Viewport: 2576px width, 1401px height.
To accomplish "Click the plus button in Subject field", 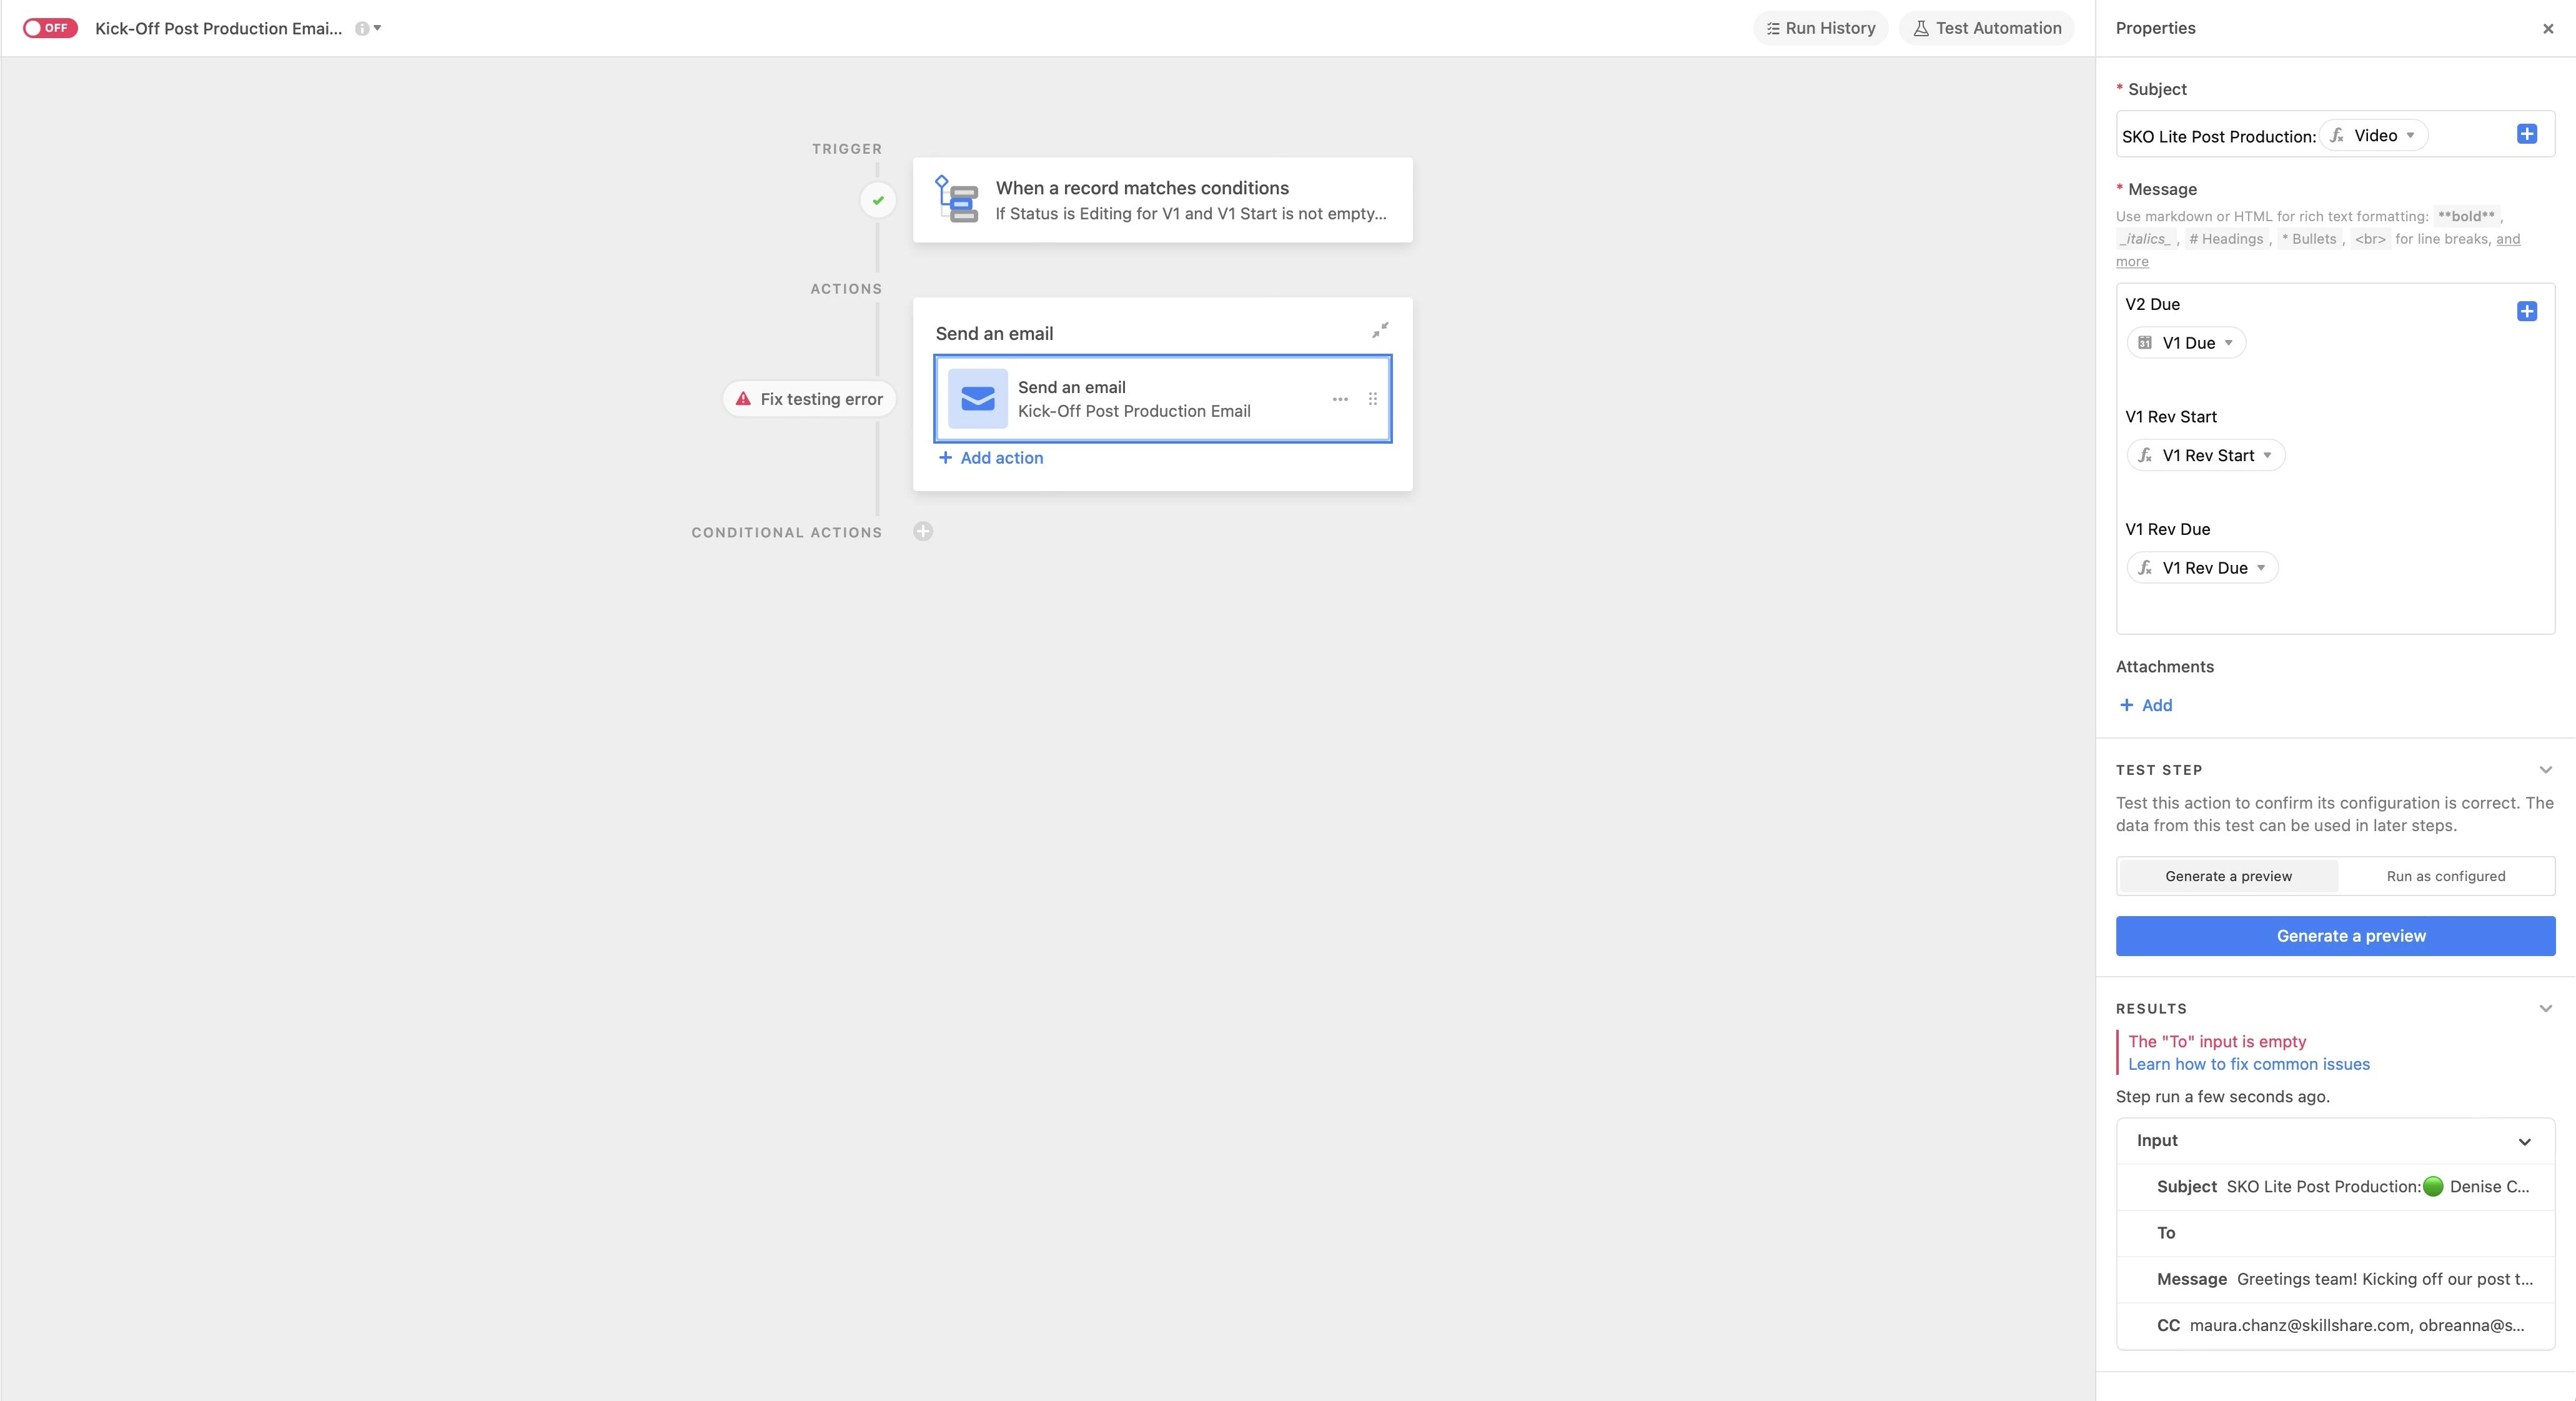I will [x=2526, y=134].
